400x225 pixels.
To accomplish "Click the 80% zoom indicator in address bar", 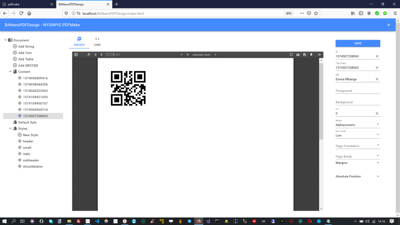I will (x=289, y=14).
